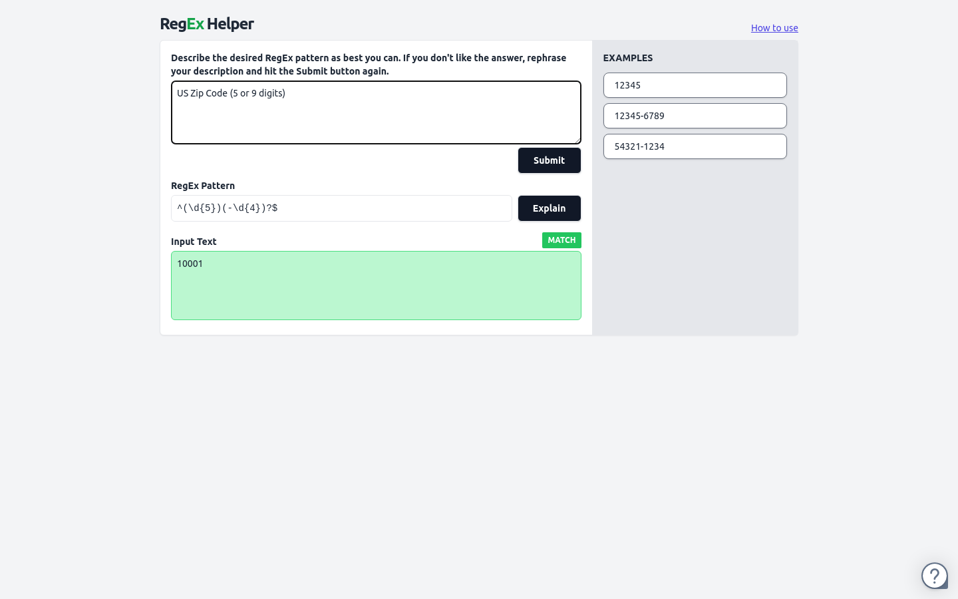
Task: Focus the Input Text area containing 10001
Action: coord(376,286)
